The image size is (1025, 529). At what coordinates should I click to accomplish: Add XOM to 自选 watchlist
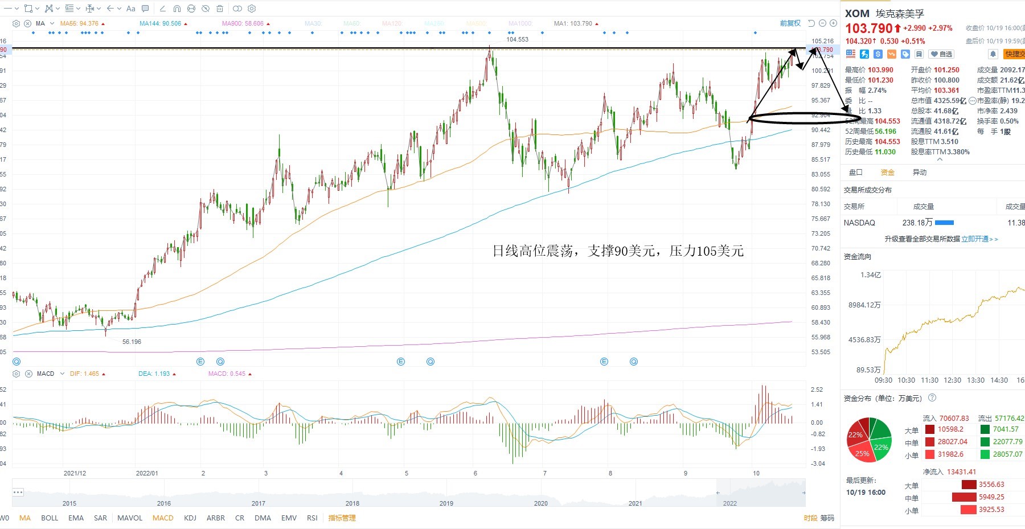941,54
